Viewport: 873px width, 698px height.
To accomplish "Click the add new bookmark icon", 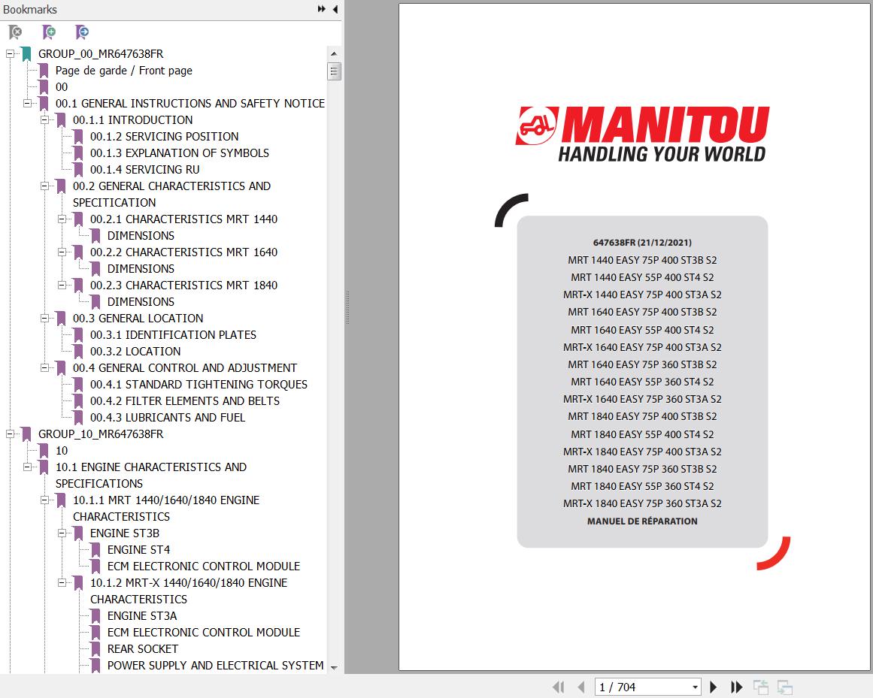I will click(49, 32).
